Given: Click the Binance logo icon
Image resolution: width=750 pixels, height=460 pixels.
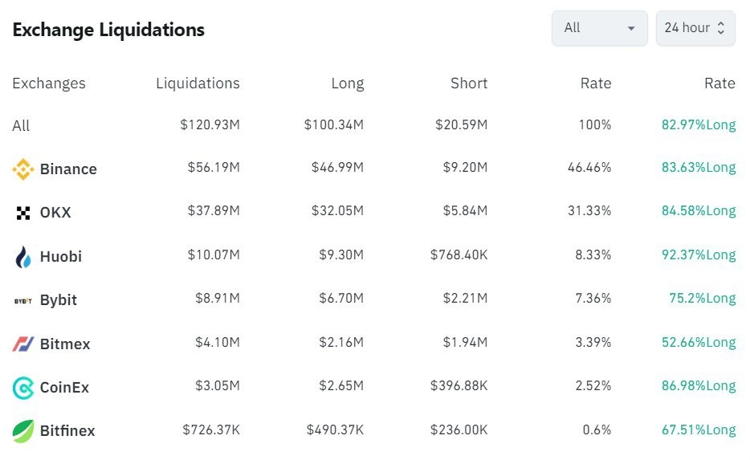Looking at the screenshot, I should 22,169.
